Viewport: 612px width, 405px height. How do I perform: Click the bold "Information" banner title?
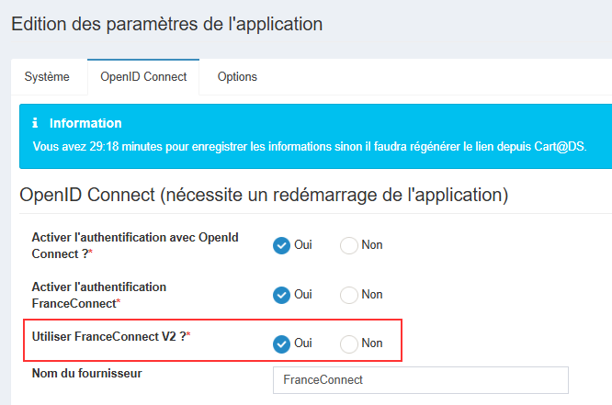85,123
